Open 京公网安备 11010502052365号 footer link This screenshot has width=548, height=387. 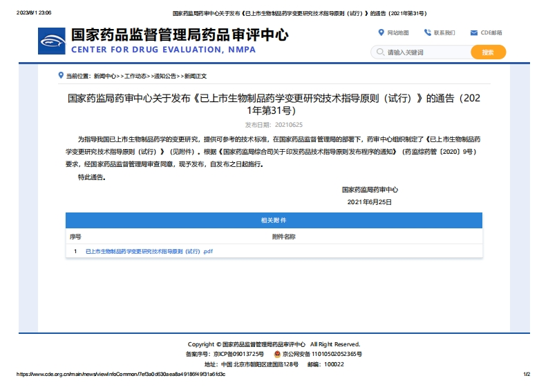point(322,354)
